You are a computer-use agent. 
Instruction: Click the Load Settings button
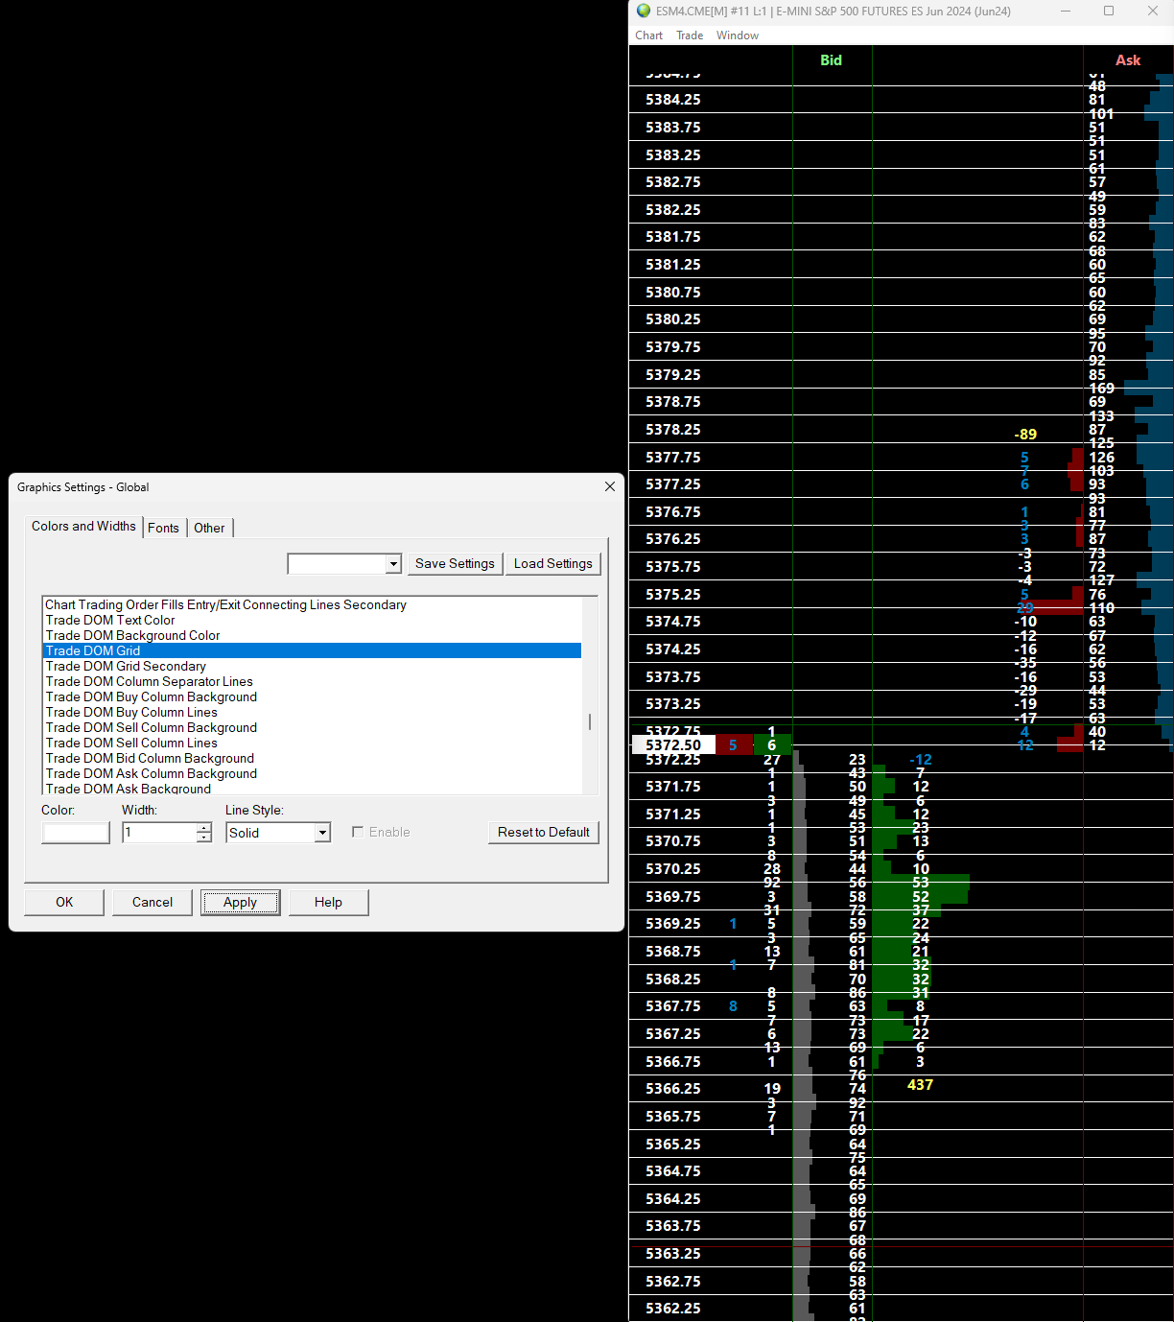(x=552, y=563)
